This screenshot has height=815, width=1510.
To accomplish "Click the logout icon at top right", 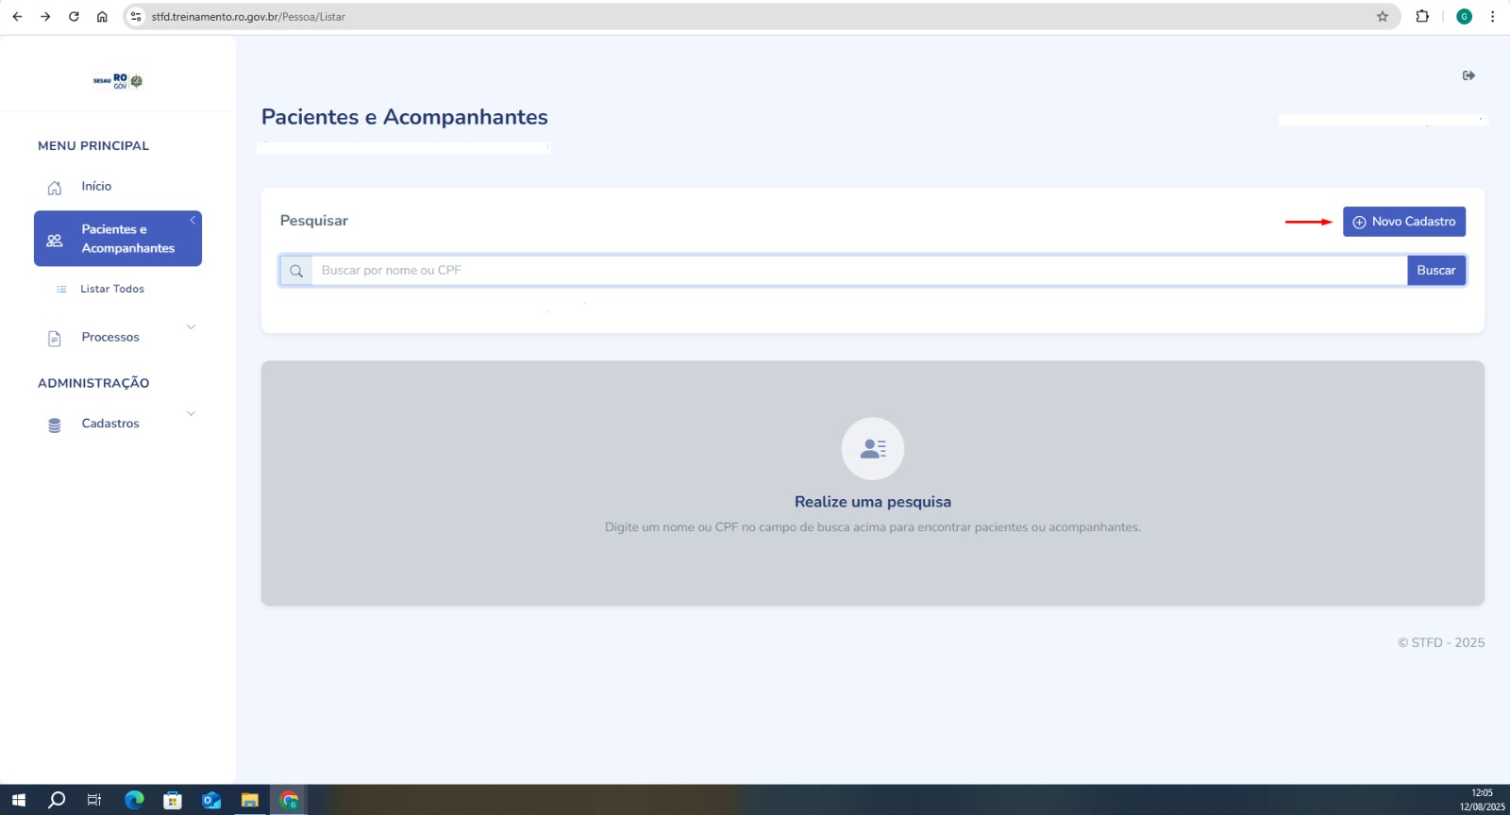I will click(1468, 75).
